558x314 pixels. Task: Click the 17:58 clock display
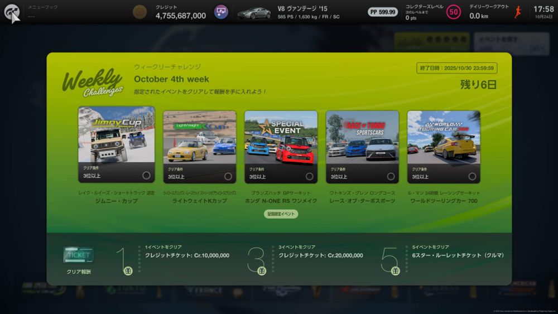(543, 9)
